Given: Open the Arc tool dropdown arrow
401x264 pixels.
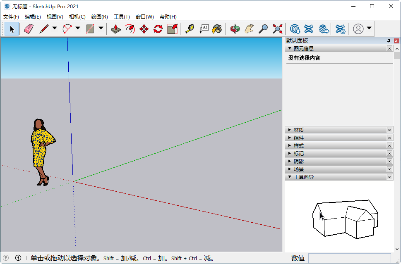Looking at the screenshot, I should [x=78, y=29].
